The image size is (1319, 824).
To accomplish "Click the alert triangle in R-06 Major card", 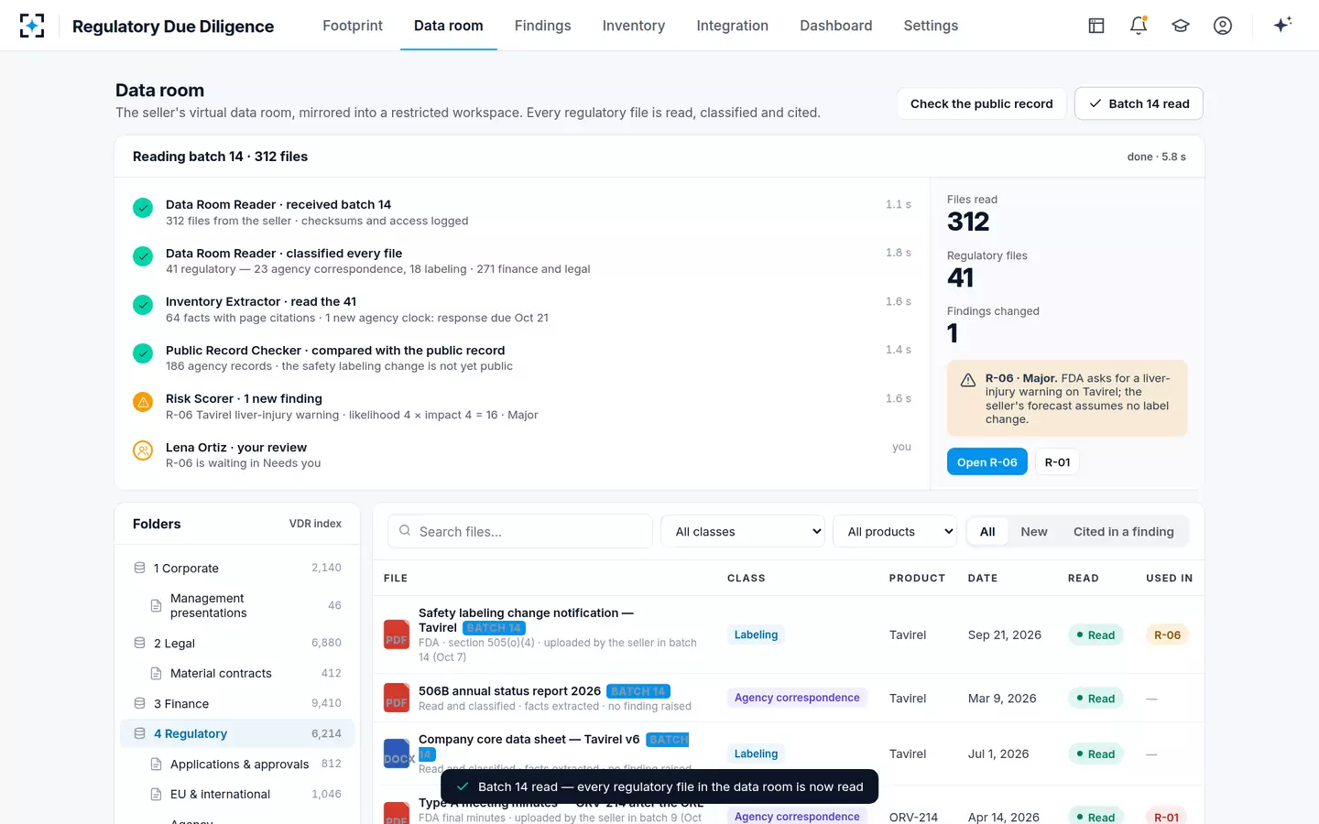I will (967, 380).
